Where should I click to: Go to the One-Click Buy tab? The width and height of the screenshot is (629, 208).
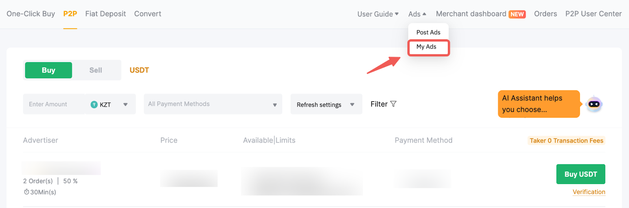click(31, 14)
